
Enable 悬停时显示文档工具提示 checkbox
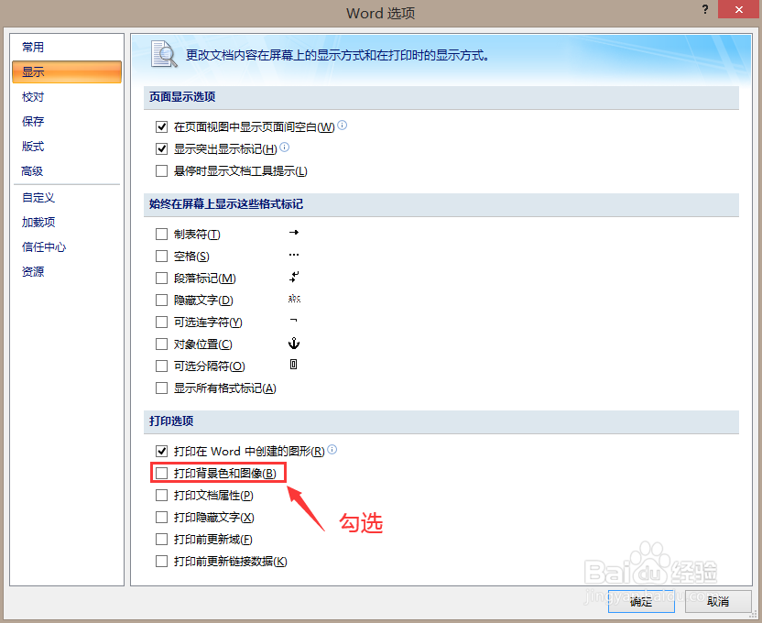tap(161, 171)
